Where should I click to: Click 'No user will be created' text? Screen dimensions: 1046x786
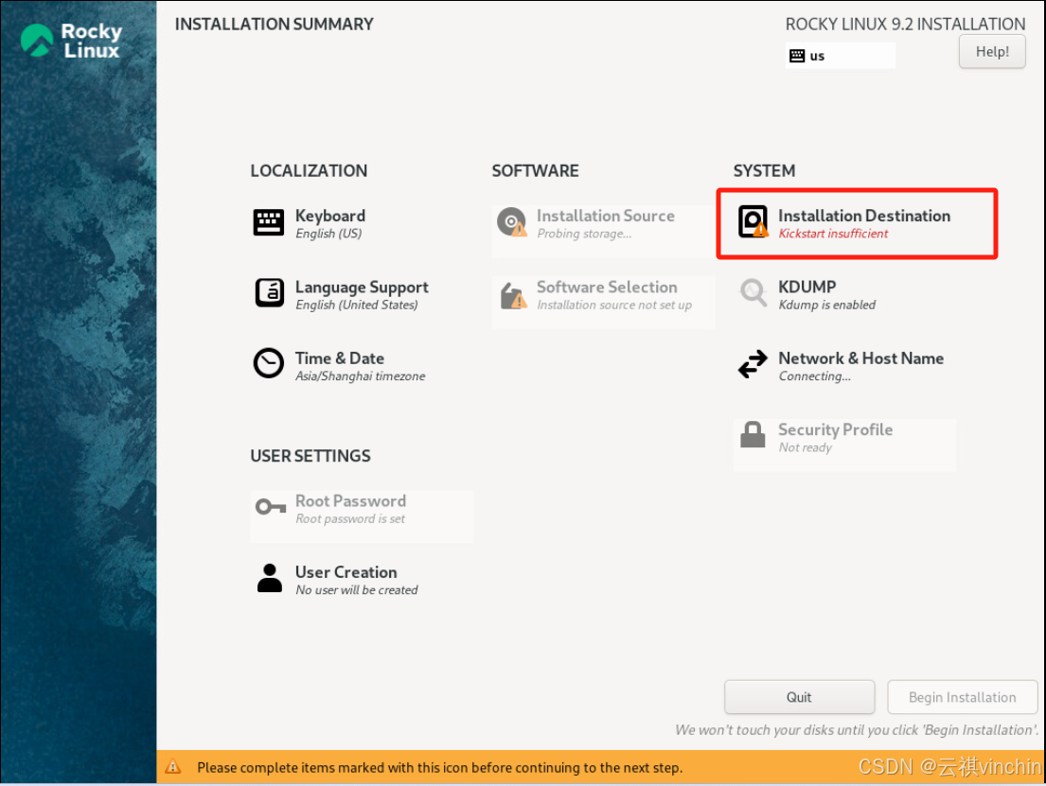(x=357, y=590)
